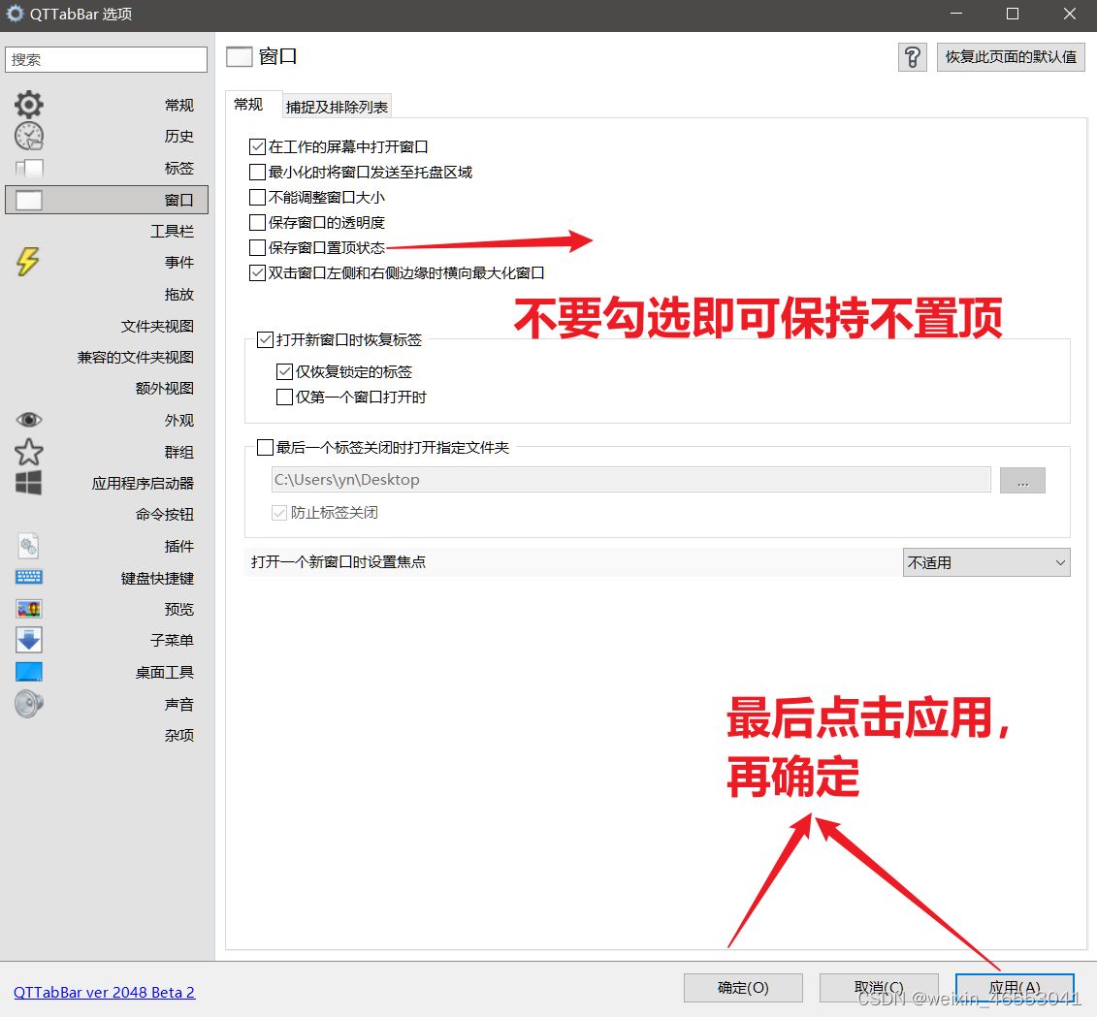Click the star icon for 群组
The width and height of the screenshot is (1097, 1017).
[x=28, y=451]
